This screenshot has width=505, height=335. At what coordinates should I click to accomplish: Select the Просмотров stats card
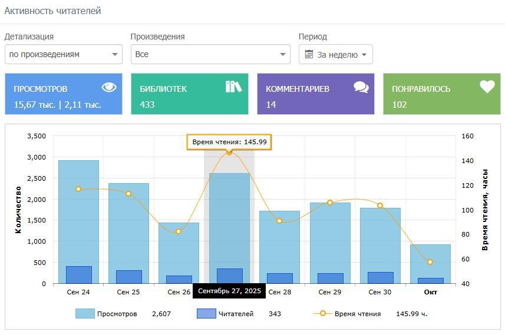tap(64, 94)
